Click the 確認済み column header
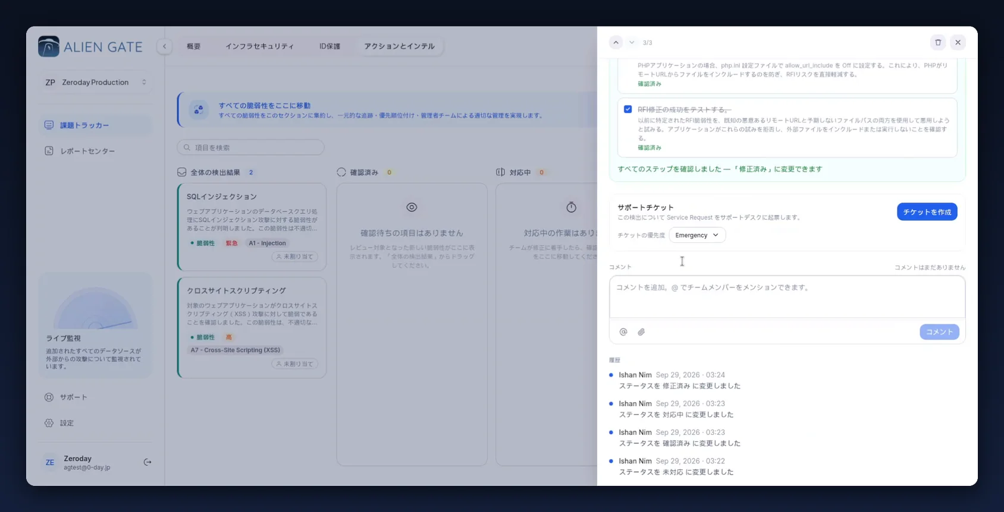Viewport: 1004px width, 512px height. pyautogui.click(x=364, y=172)
